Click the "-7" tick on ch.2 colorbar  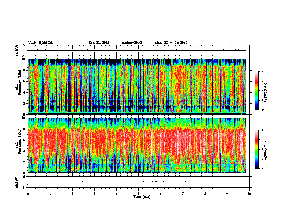tap(262, 140)
